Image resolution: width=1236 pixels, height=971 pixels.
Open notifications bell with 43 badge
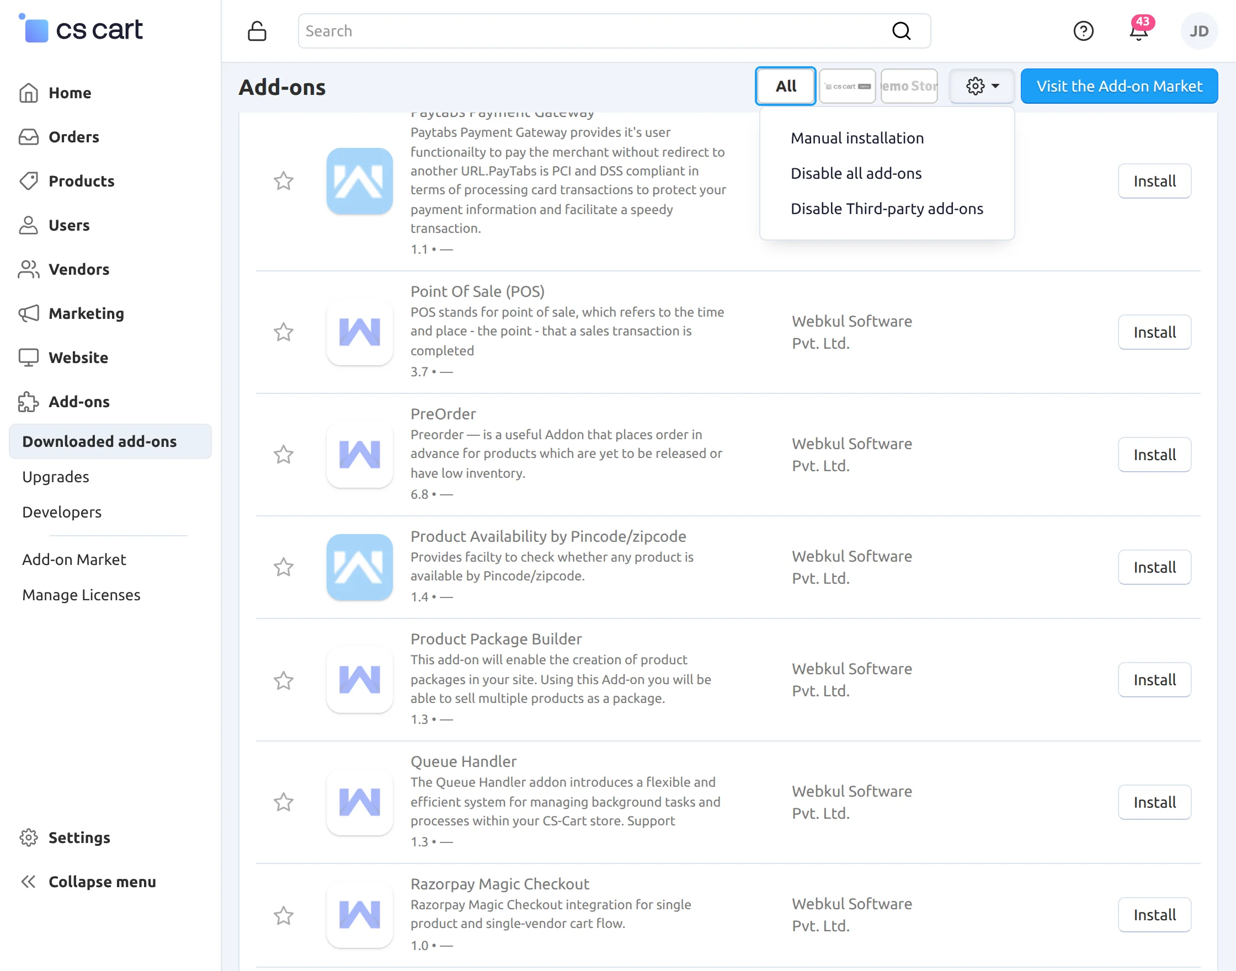pos(1139,30)
